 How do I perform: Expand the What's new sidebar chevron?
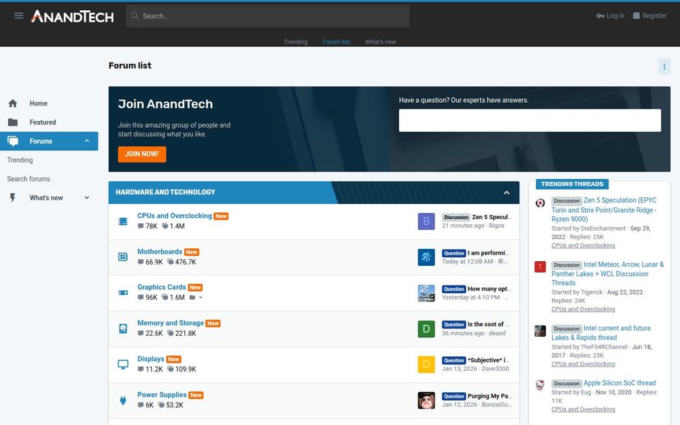(87, 198)
